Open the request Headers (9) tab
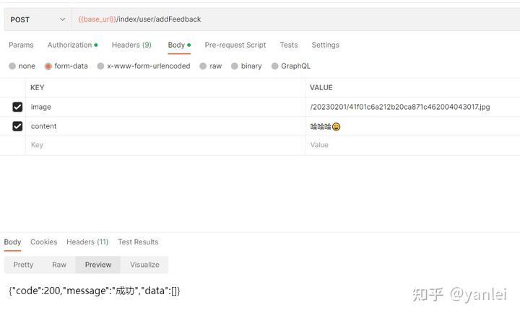The width and height of the screenshot is (520, 318). click(131, 45)
